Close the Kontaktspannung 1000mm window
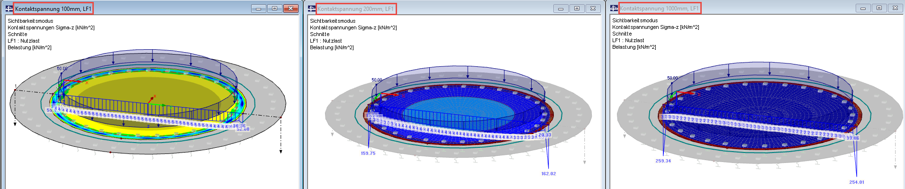Viewport: 905px width, 189px height. 895,8
